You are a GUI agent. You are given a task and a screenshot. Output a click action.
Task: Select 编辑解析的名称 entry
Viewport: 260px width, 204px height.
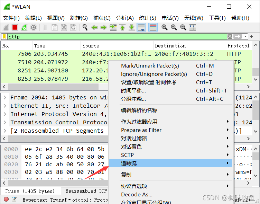point(171,110)
